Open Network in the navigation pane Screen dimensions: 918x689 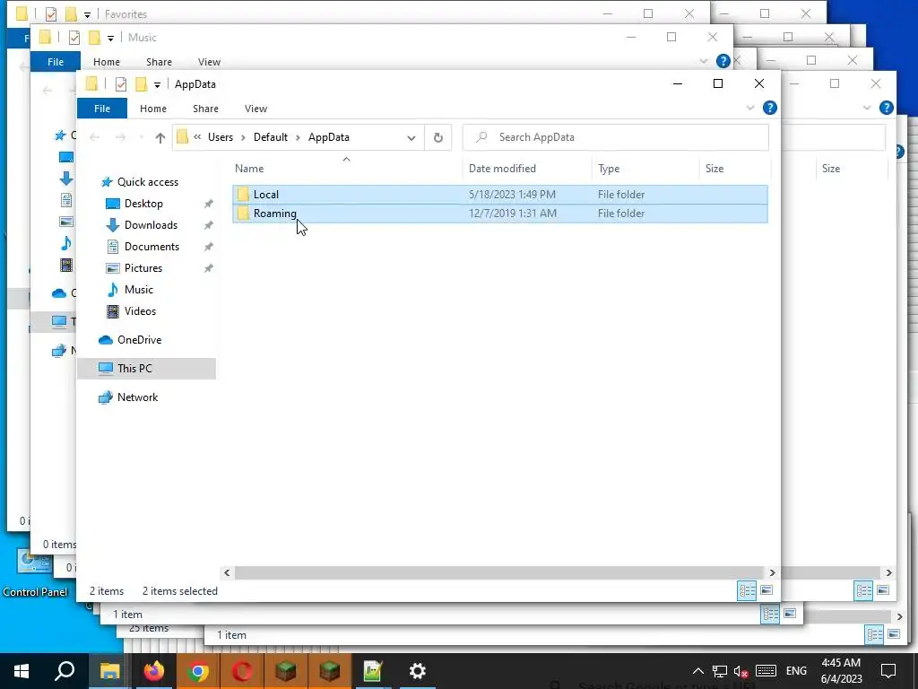[137, 397]
